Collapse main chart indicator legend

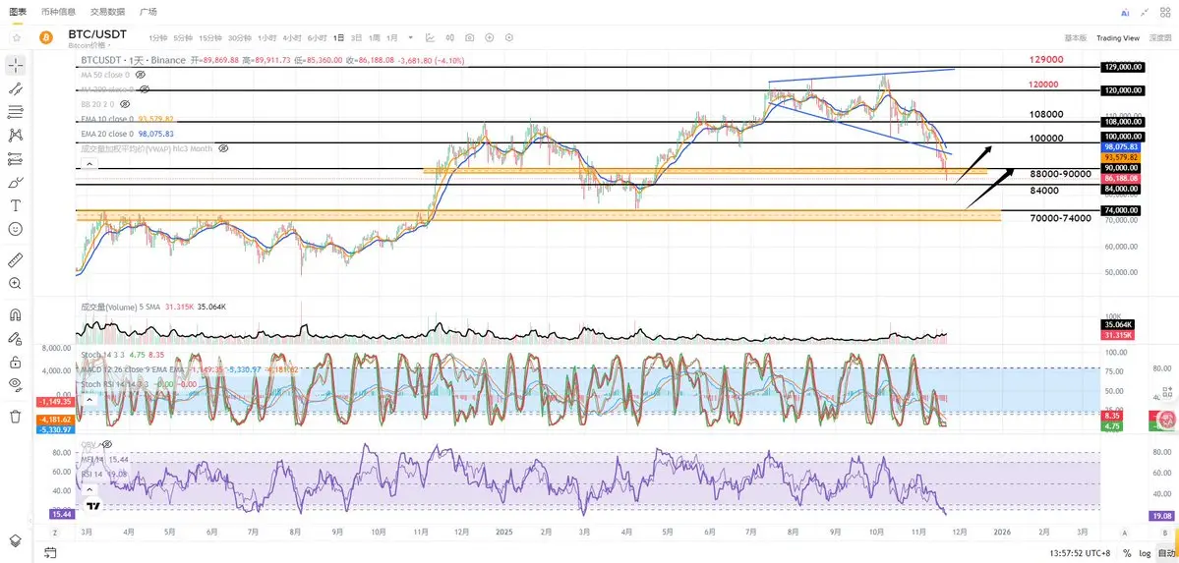point(88,164)
